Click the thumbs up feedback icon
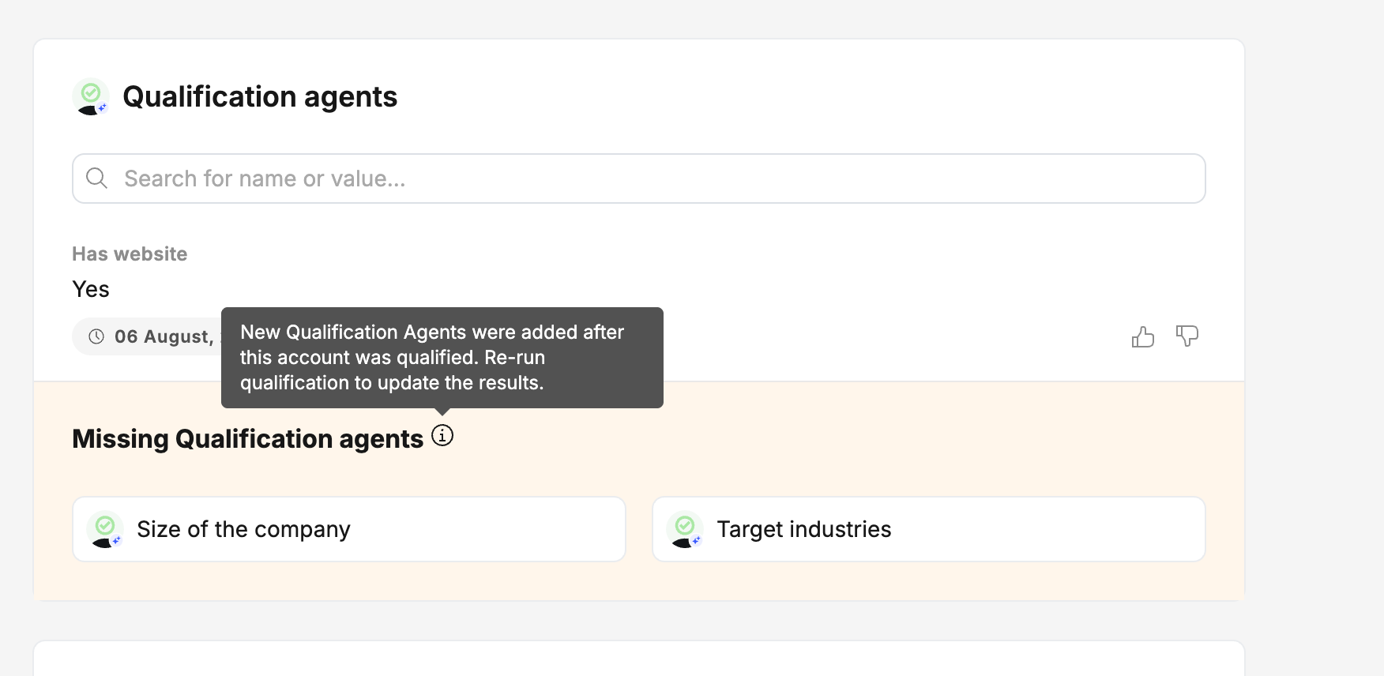The width and height of the screenshot is (1384, 676). [x=1142, y=337]
